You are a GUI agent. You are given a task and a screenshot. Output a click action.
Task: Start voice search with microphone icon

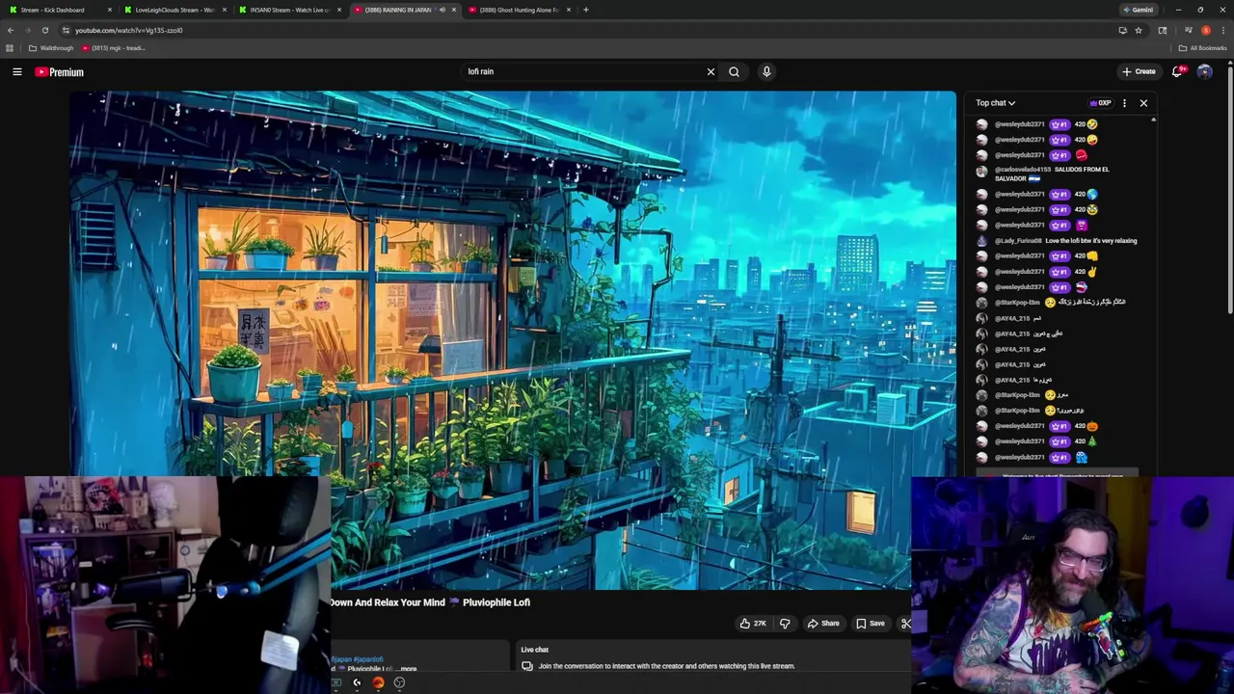click(x=766, y=71)
